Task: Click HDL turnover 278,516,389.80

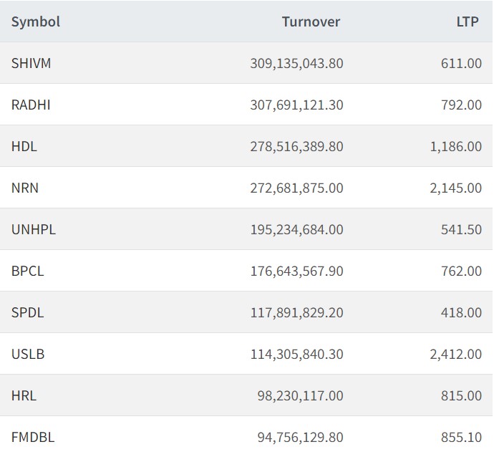Action: (296, 146)
